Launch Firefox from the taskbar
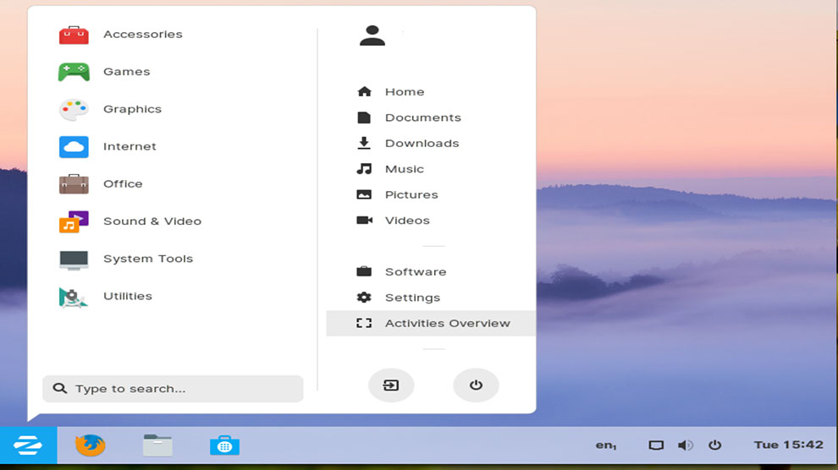838x470 pixels. coord(90,445)
